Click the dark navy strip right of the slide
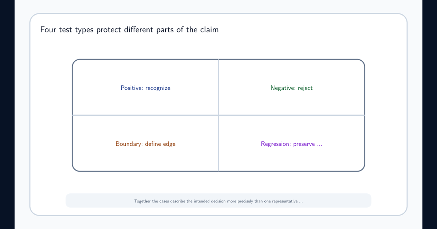The height and width of the screenshot is (229, 437). (x=430, y=114)
